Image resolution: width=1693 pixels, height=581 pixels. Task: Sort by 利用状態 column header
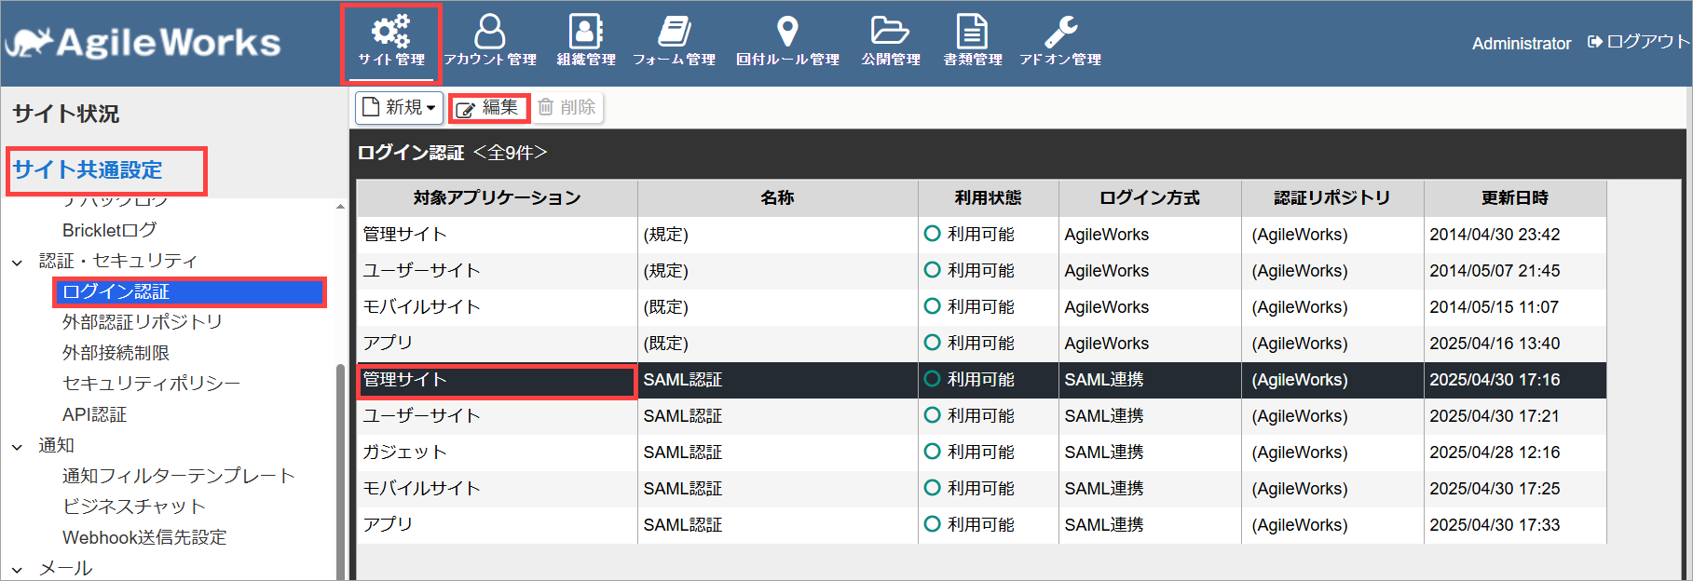(x=989, y=197)
